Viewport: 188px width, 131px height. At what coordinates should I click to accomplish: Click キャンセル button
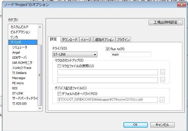click(163, 125)
